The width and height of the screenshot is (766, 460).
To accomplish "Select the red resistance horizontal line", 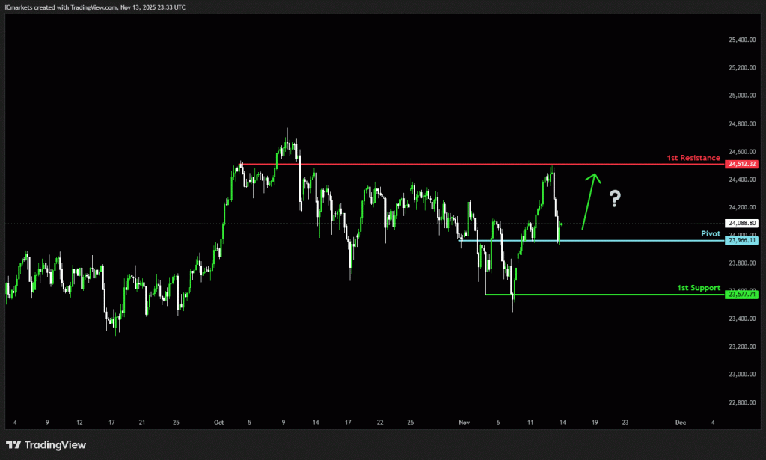I will pyautogui.click(x=449, y=165).
